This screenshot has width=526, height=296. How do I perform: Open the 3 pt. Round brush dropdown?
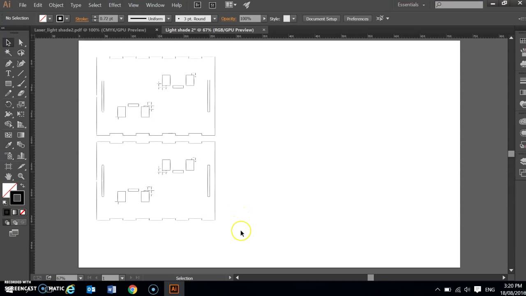click(x=215, y=18)
